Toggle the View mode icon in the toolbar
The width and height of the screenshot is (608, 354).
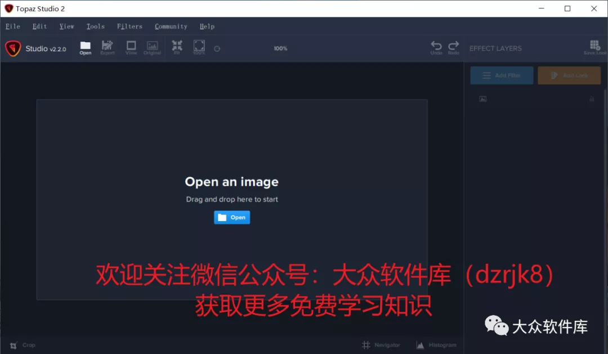[131, 48]
